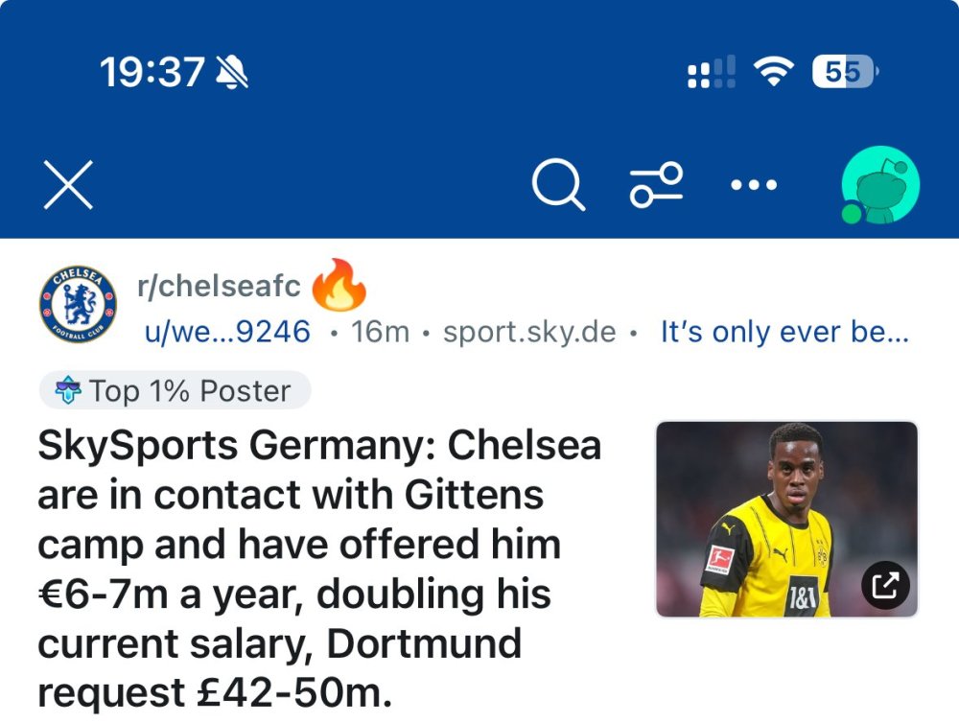Viewport: 959px width, 722px height.
Task: Tap the battery indicator showing 55
Action: pyautogui.click(x=845, y=72)
